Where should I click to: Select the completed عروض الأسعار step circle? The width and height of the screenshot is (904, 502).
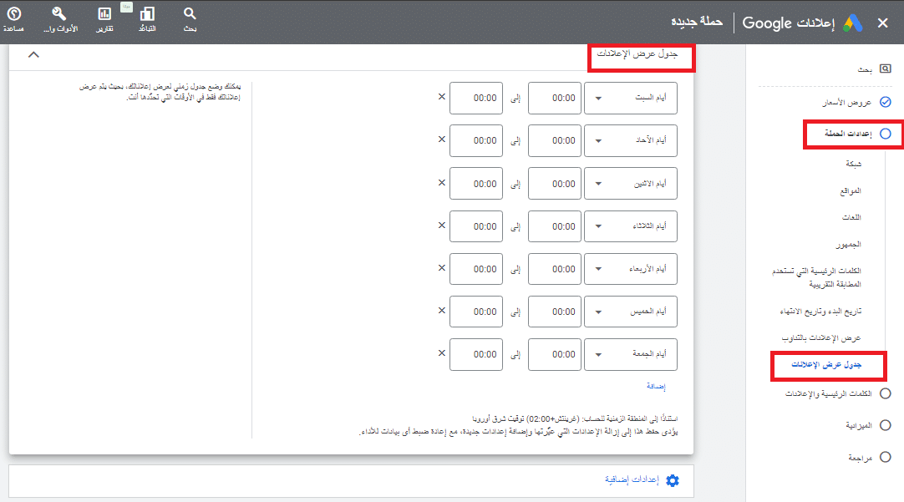pyautogui.click(x=886, y=102)
